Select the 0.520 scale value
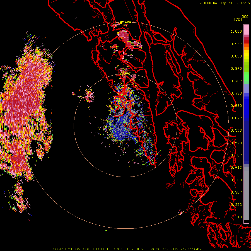 [x=236, y=143]
